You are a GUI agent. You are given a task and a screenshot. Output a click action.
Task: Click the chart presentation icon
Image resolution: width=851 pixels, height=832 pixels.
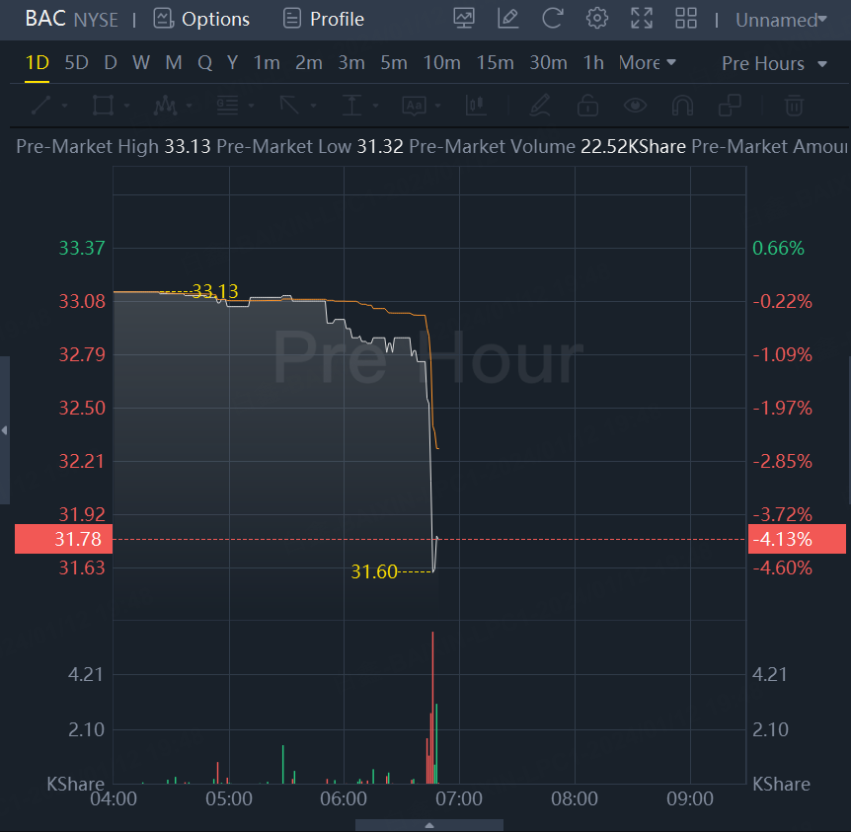point(464,18)
